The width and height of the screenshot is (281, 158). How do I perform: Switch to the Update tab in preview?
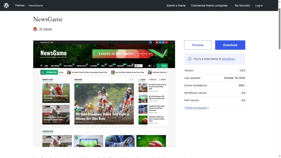click(x=162, y=80)
